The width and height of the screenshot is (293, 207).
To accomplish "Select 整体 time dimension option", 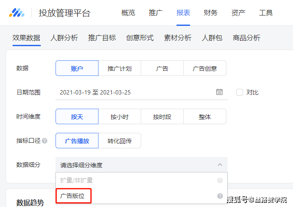I will click(205, 116).
